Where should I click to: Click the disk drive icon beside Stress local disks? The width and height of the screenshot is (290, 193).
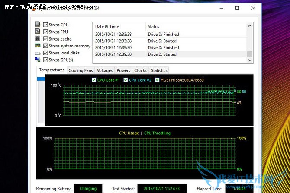coord(38,54)
